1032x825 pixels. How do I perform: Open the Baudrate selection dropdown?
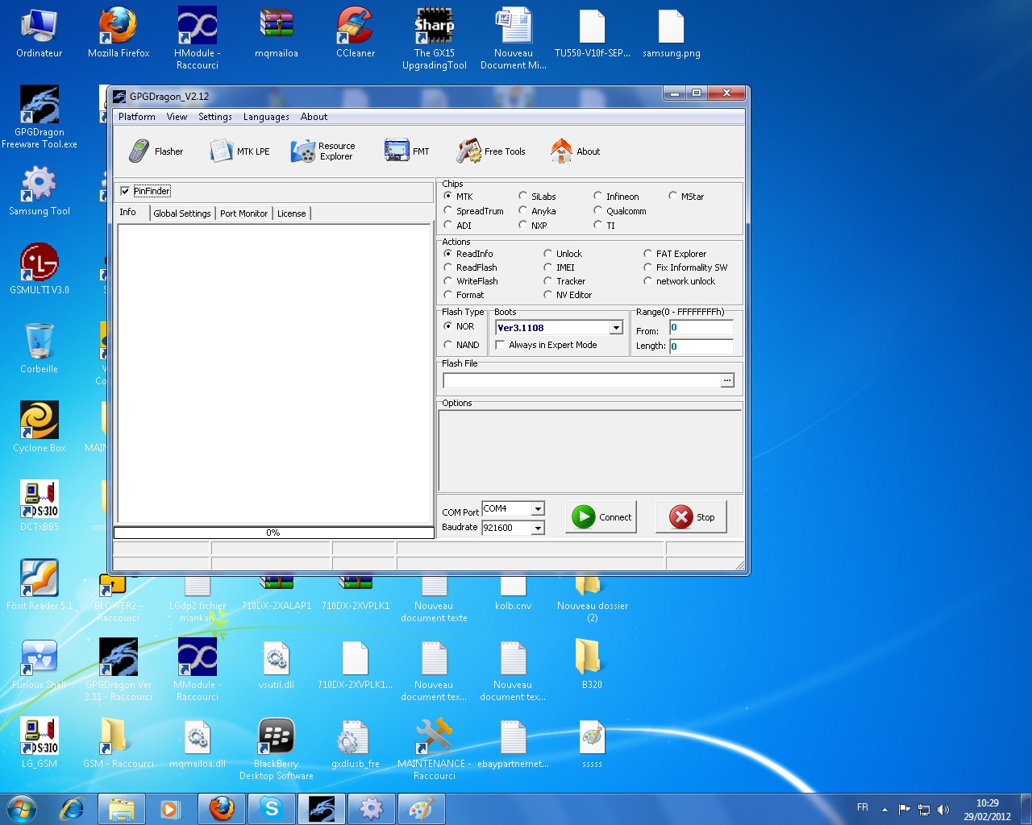pyautogui.click(x=537, y=528)
